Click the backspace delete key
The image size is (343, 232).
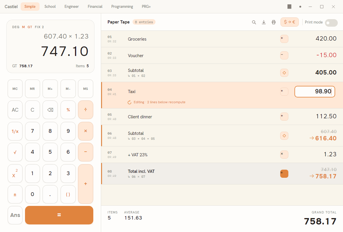pyautogui.click(x=50, y=110)
